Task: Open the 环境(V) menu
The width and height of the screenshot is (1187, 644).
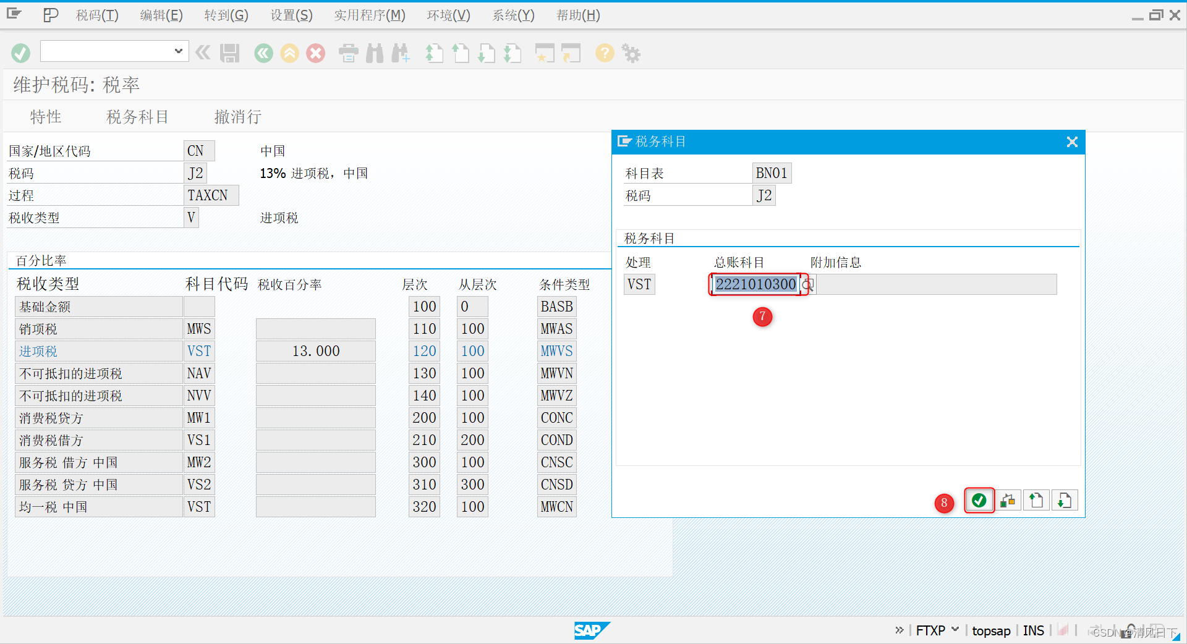Action: coord(448,15)
